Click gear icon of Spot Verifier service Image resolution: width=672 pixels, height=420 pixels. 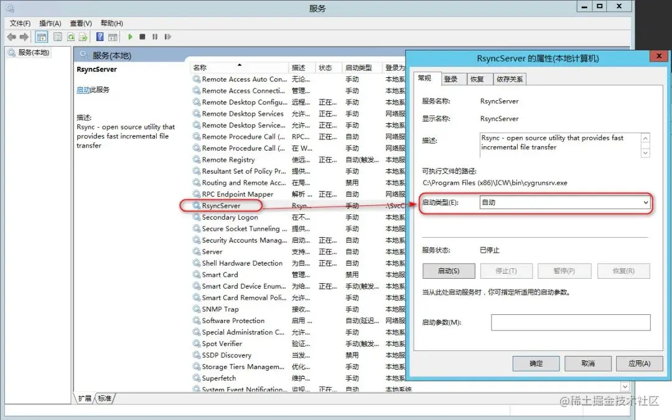pos(196,343)
